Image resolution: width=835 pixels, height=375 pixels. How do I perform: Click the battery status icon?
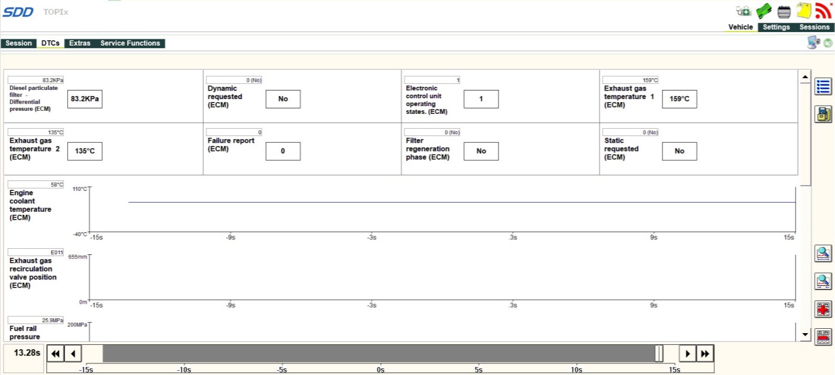point(784,11)
